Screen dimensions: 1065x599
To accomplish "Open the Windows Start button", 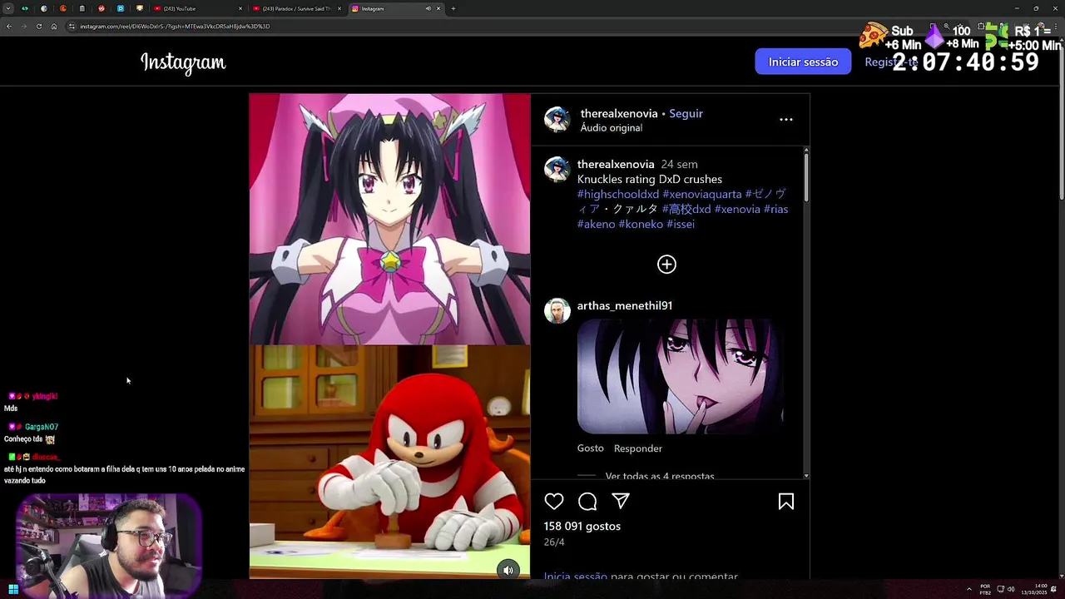I will click(13, 589).
